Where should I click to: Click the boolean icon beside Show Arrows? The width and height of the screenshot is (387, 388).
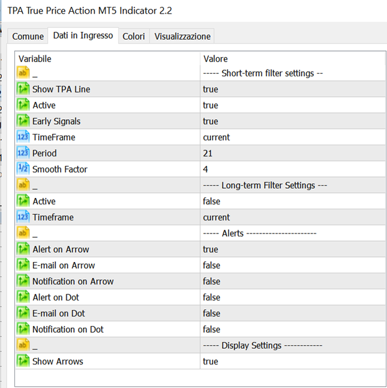pos(23,361)
